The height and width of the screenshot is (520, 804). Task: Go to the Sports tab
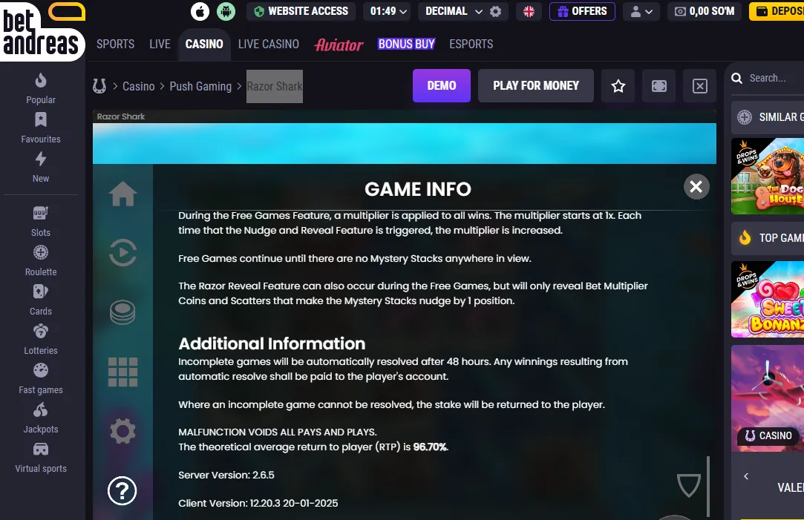[x=115, y=44]
